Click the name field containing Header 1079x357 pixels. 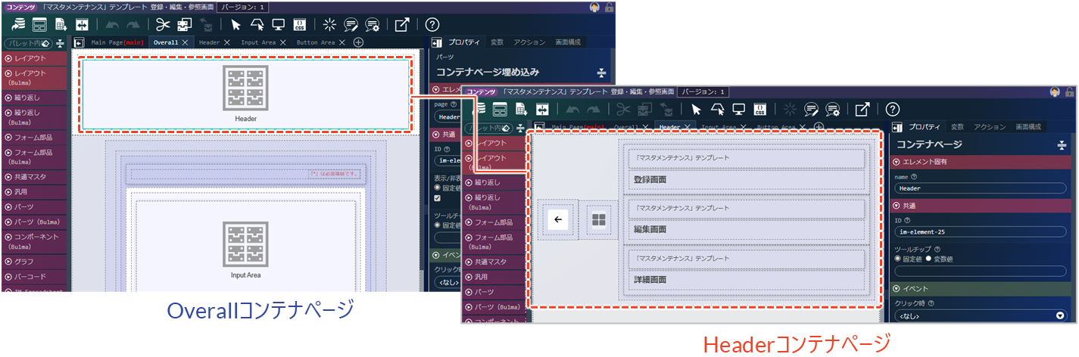(x=979, y=188)
